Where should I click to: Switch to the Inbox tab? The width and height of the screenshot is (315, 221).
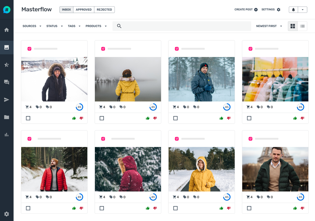[x=66, y=10]
